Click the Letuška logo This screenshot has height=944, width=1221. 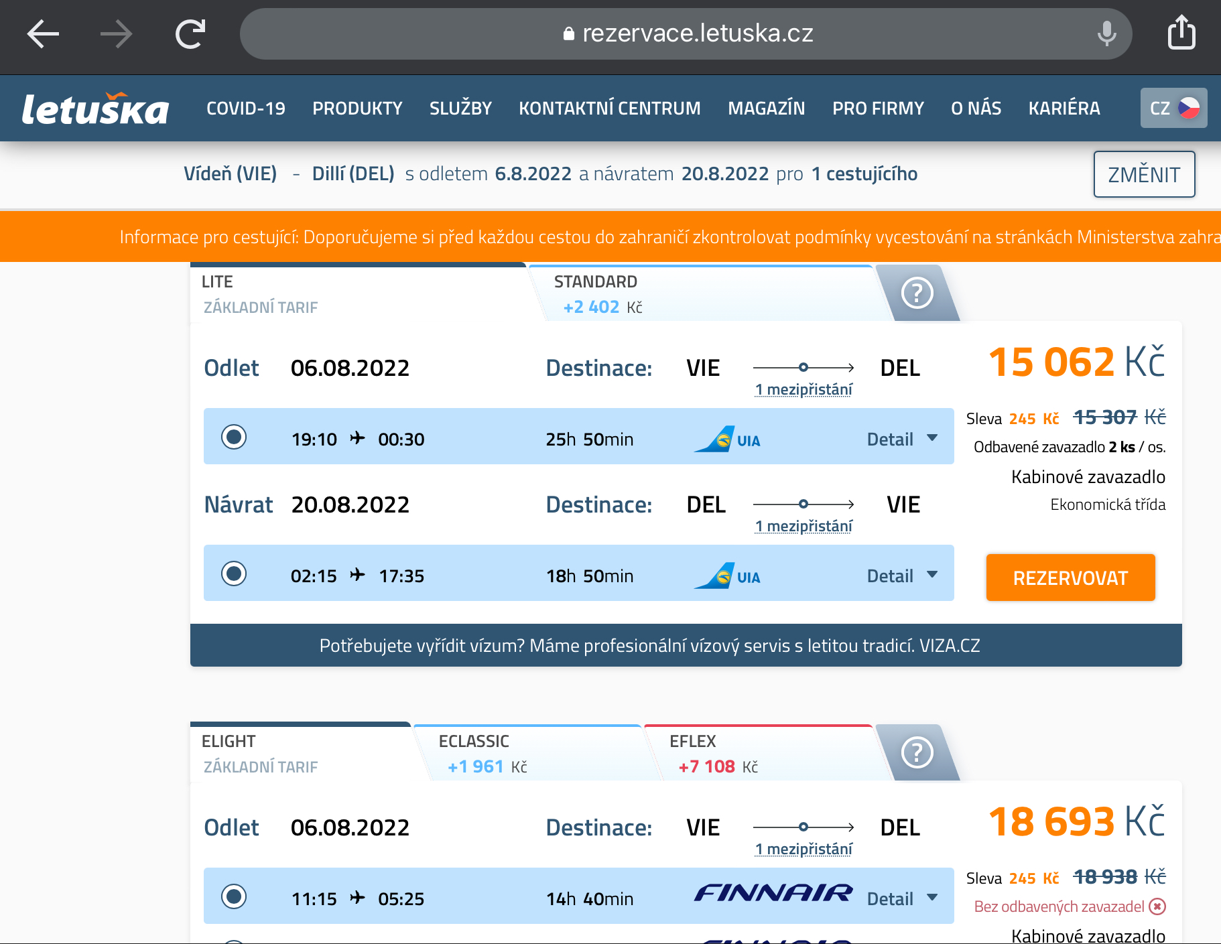tap(95, 109)
